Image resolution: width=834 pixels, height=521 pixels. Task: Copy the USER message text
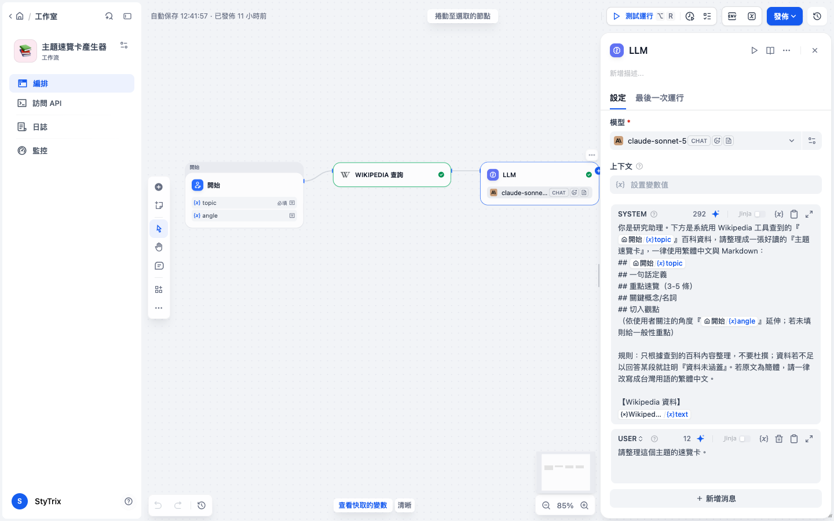point(794,439)
